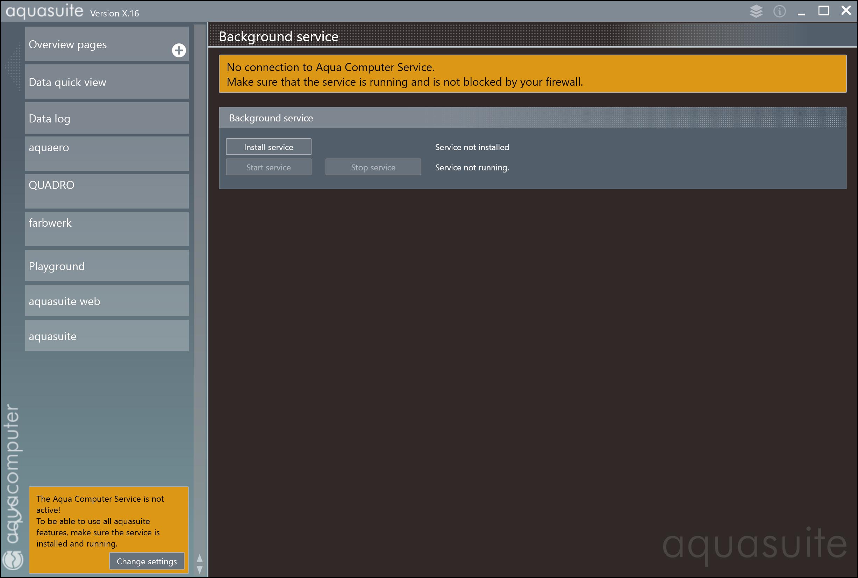This screenshot has height=578, width=858.
Task: Open the layers stack icon in title bar
Action: pyautogui.click(x=756, y=11)
